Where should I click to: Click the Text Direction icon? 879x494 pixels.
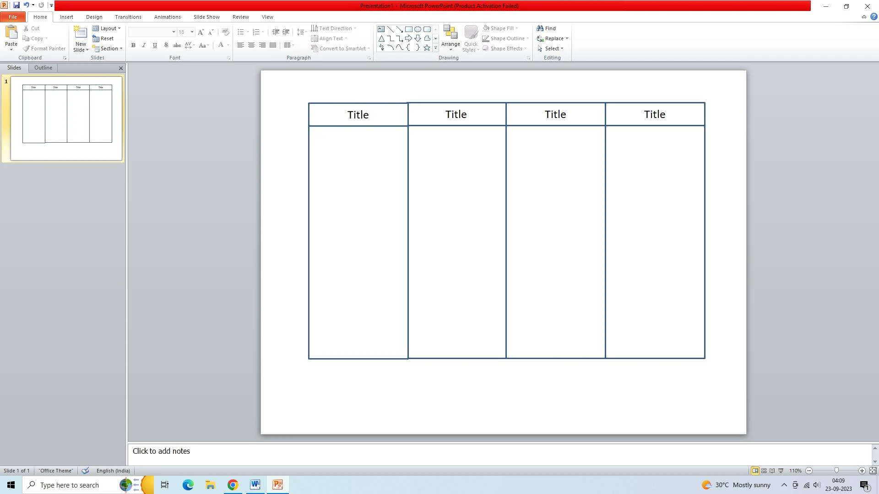314,28
